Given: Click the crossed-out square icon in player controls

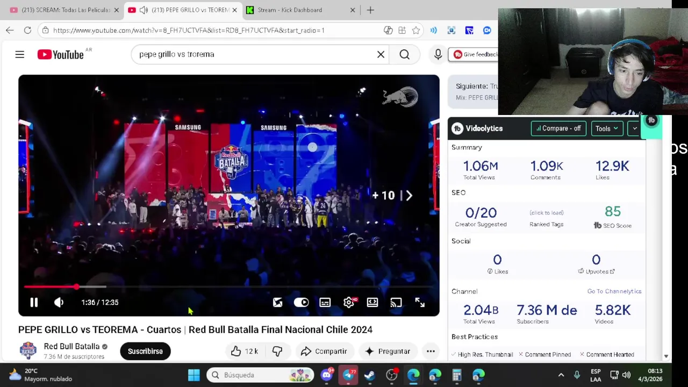Looking at the screenshot, I should pyautogui.click(x=277, y=303).
